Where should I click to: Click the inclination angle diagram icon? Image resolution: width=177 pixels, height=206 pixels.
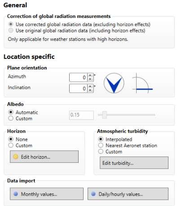(x=142, y=83)
